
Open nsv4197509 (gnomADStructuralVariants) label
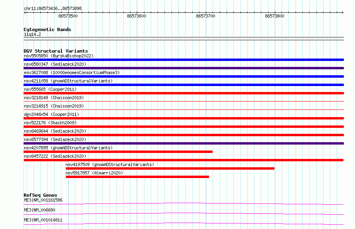pos(110,164)
